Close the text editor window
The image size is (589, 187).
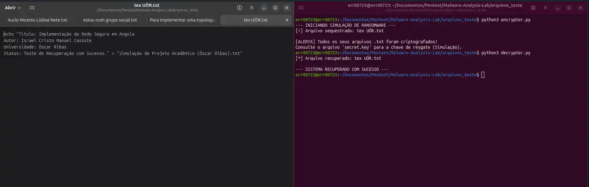[287, 8]
